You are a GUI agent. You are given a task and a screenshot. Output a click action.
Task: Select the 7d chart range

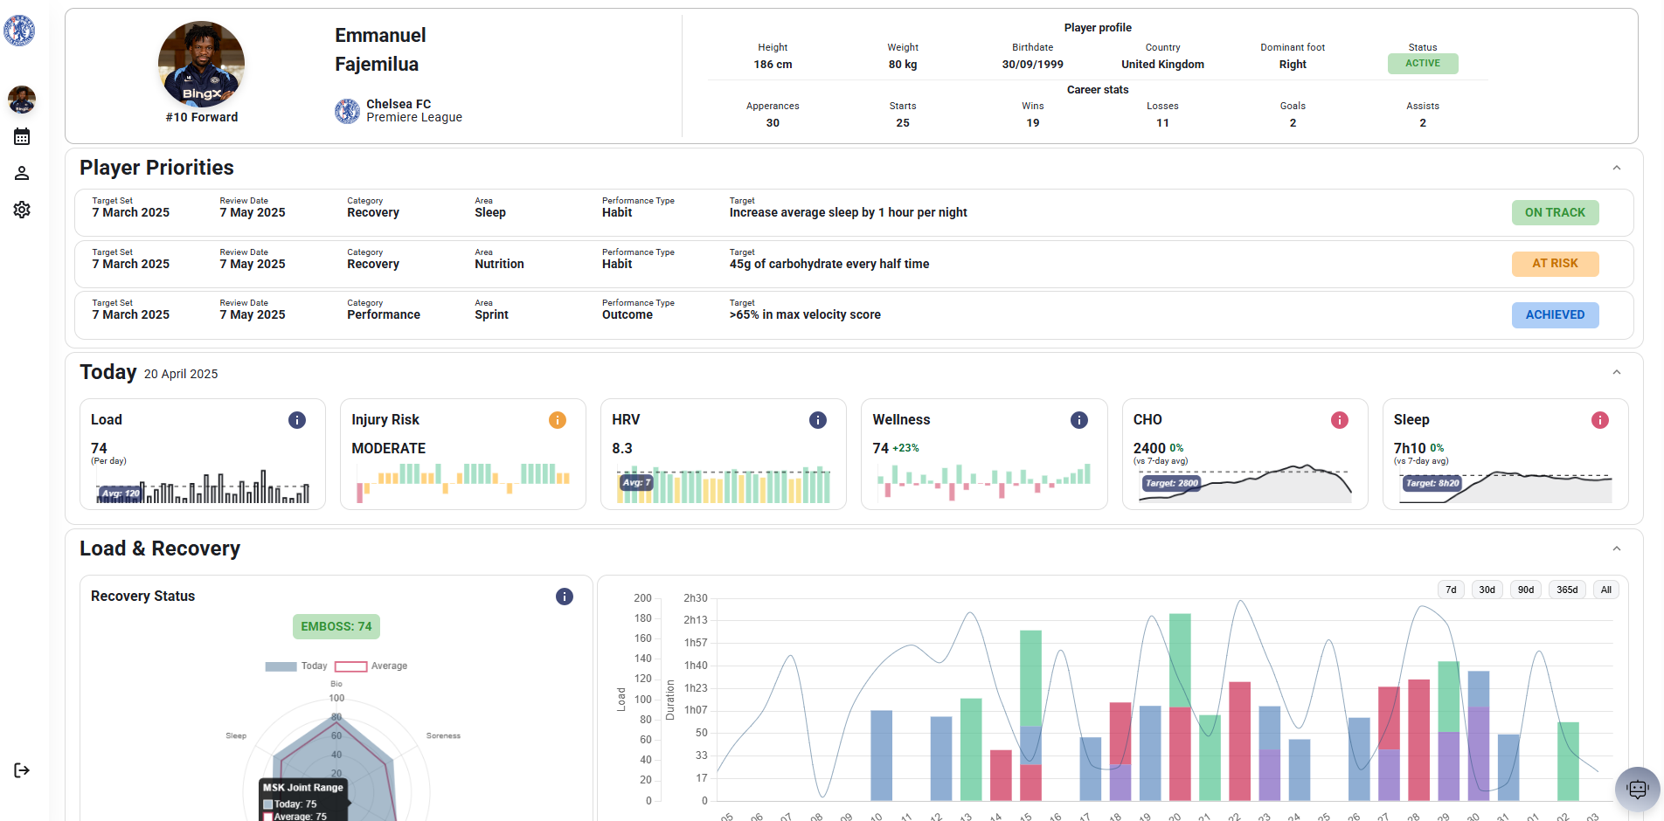coord(1451,590)
